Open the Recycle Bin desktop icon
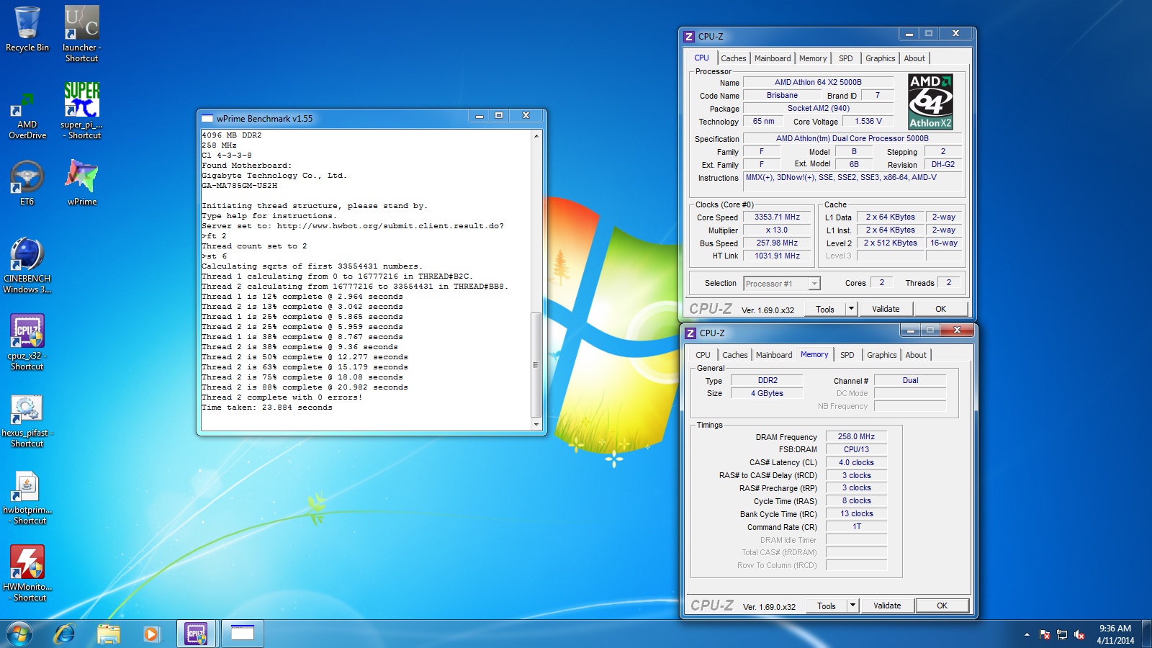The height and width of the screenshot is (648, 1152). click(x=27, y=29)
